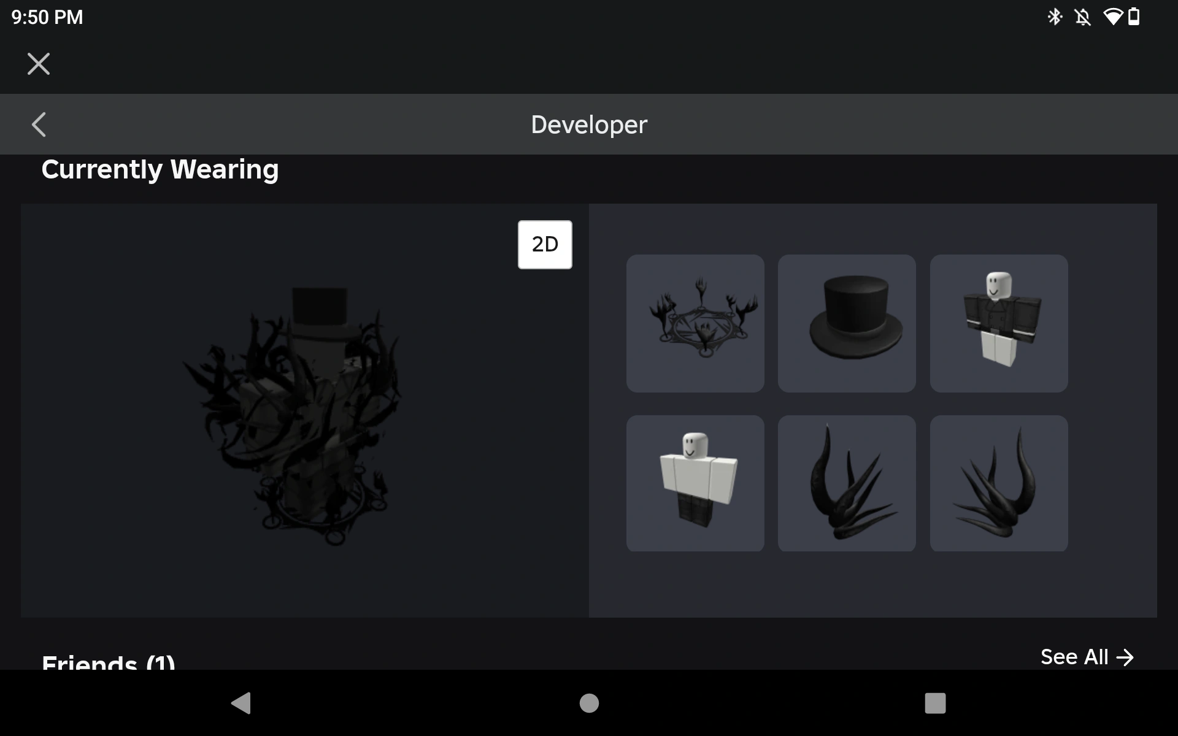Tap the muted notifications bell icon
Viewport: 1178px width, 736px height.
1083,17
